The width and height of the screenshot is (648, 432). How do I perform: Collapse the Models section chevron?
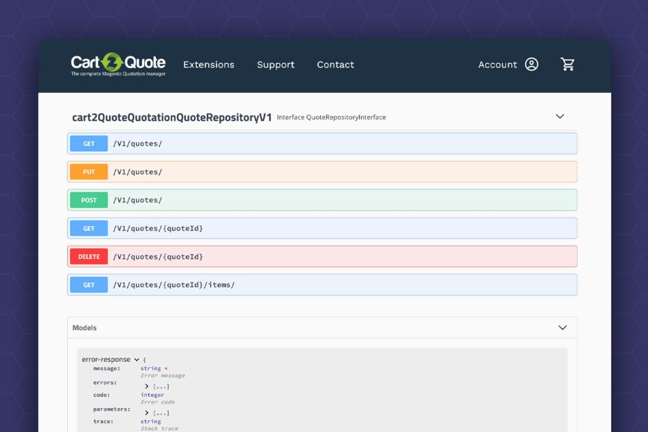point(562,328)
